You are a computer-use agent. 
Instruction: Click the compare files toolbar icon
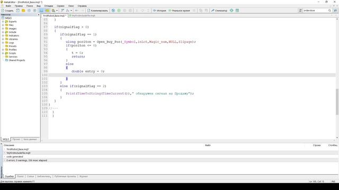[53, 11]
